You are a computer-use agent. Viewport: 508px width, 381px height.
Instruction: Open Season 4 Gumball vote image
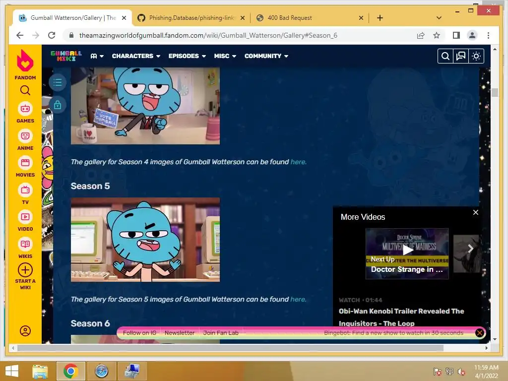(x=145, y=106)
